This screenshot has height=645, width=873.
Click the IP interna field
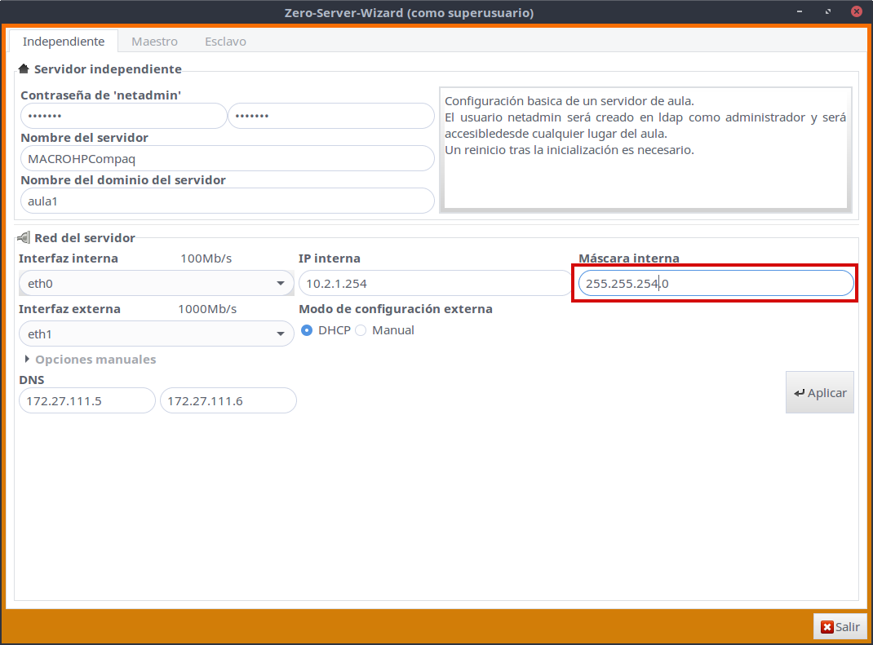430,284
